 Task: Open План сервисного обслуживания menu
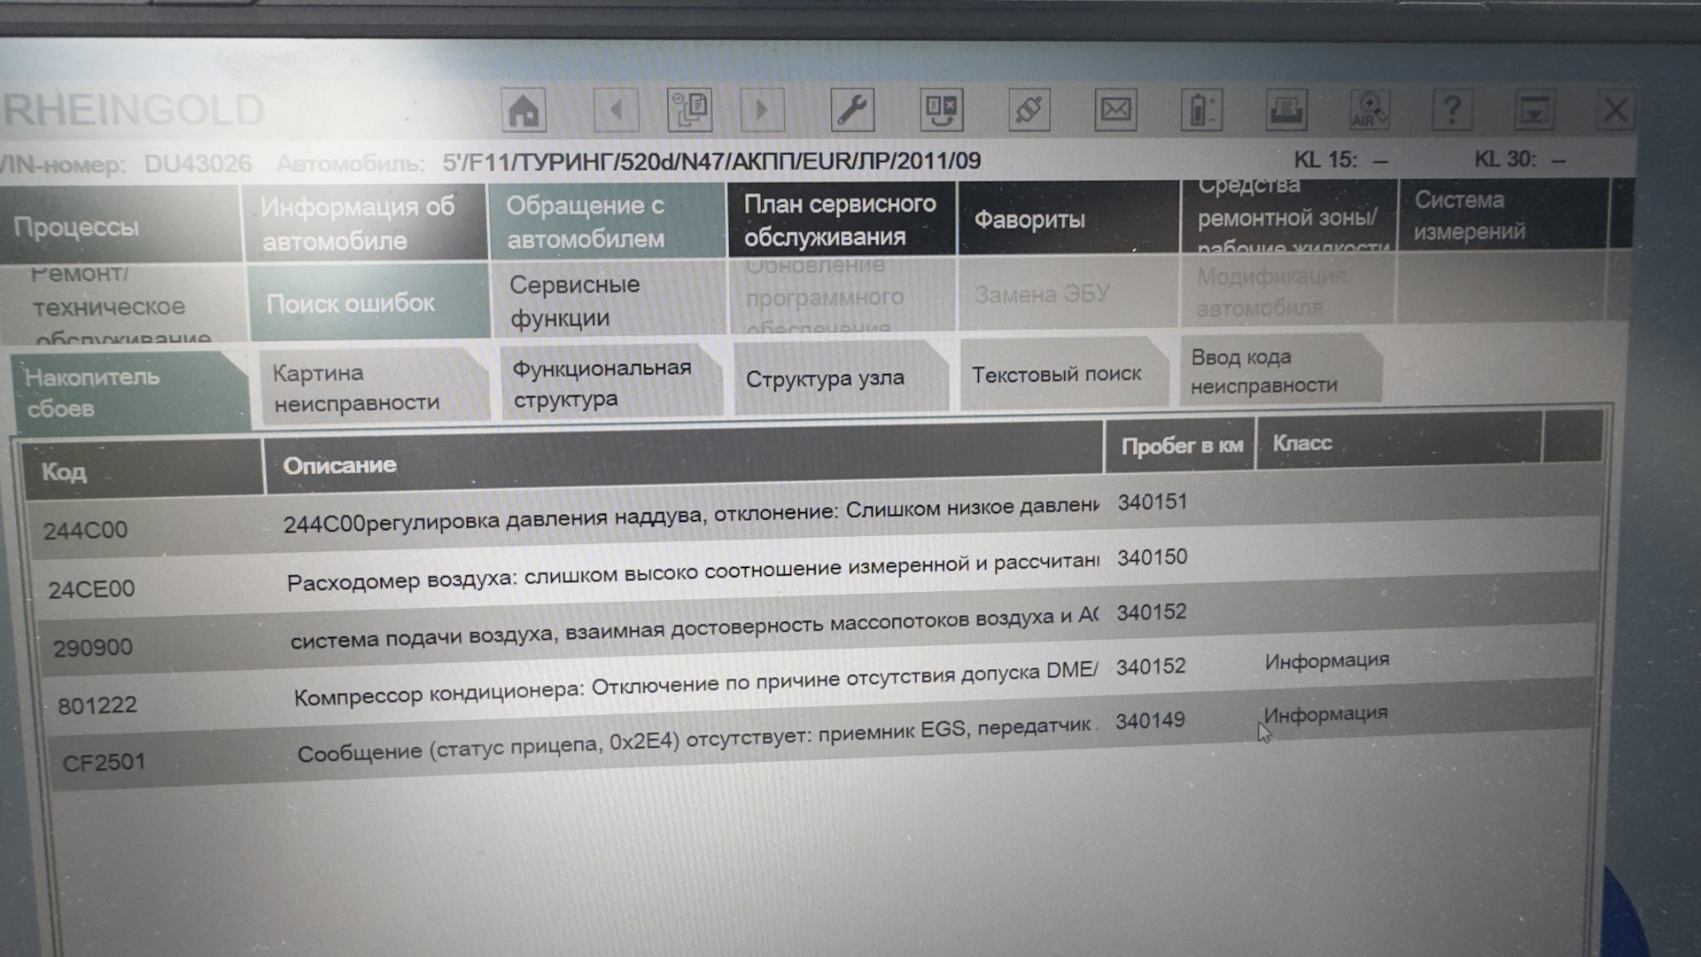(x=840, y=220)
